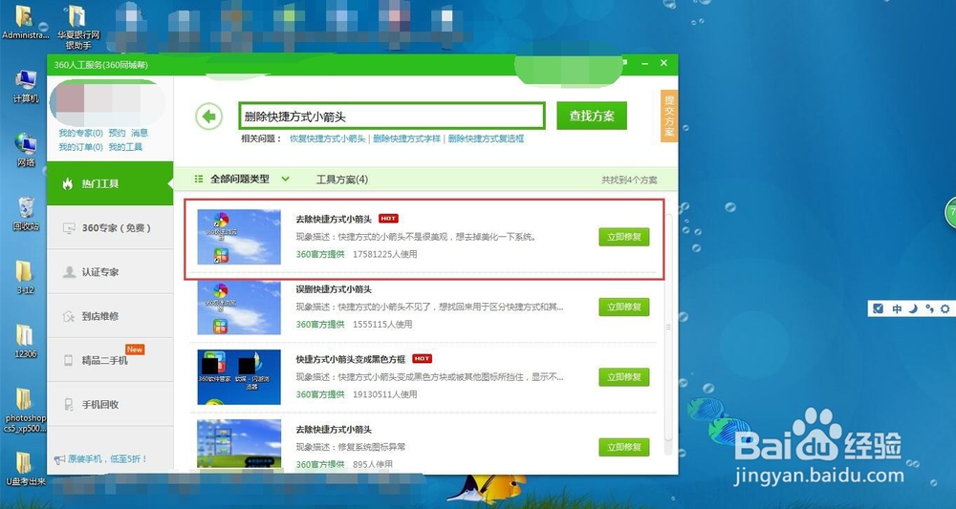
Task: Click the 查找方案 search button
Action: click(592, 116)
